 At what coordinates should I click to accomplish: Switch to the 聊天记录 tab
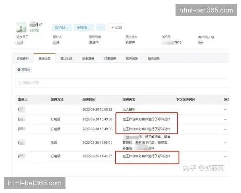[132, 58]
